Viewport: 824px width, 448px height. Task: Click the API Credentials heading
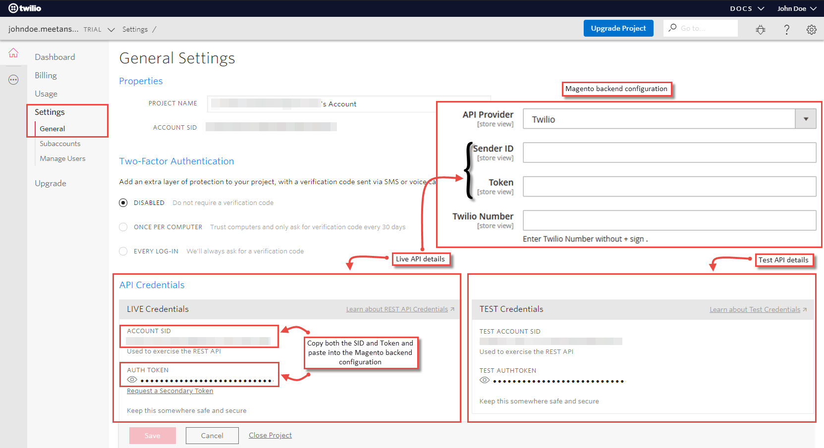click(x=152, y=285)
